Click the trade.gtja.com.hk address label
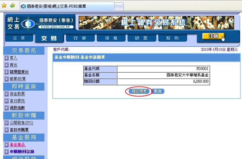 point(56,27)
